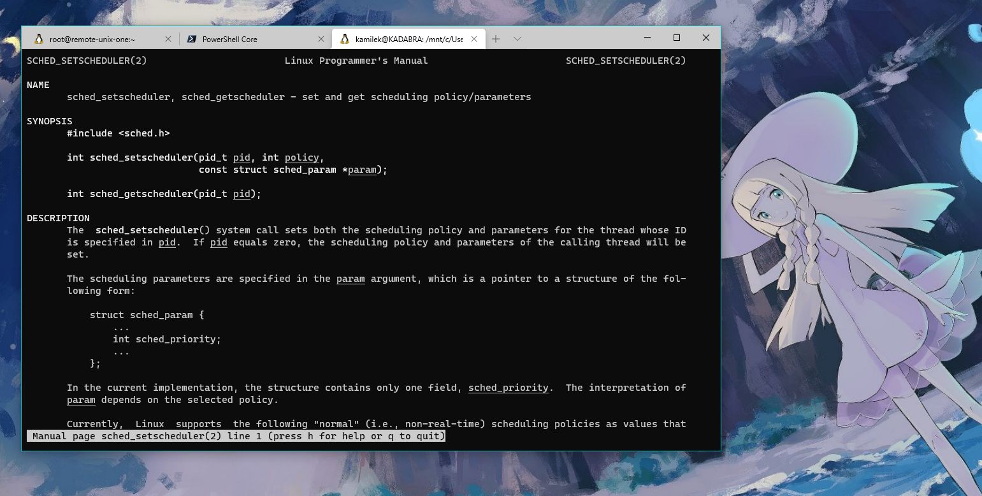Image resolution: width=982 pixels, height=496 pixels.
Task: Click the 'struct sched_param {' line
Action: (147, 315)
